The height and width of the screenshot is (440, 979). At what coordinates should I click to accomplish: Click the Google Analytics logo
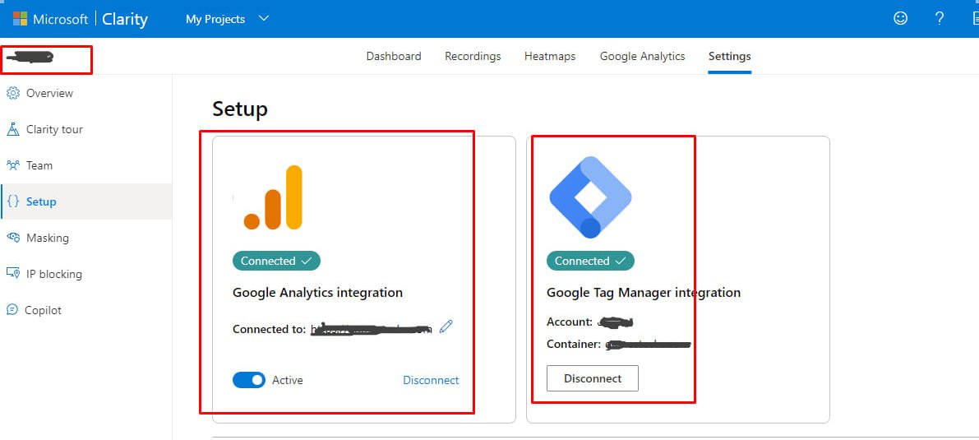(273, 197)
